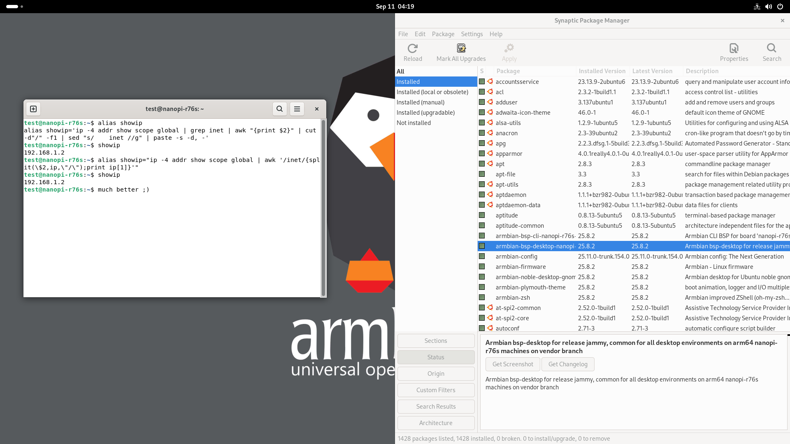Click the Get Changelog button
Screen dimensions: 790x444
pyautogui.click(x=568, y=364)
